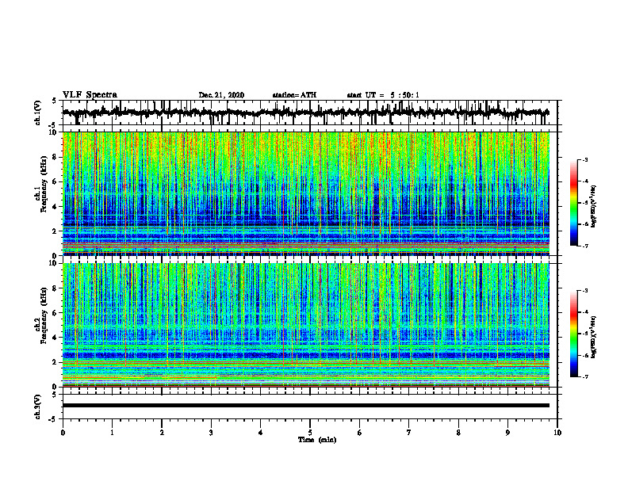Click the "-7" tick on ch.2 color bar
The height and width of the screenshot is (485, 628).
pos(584,377)
